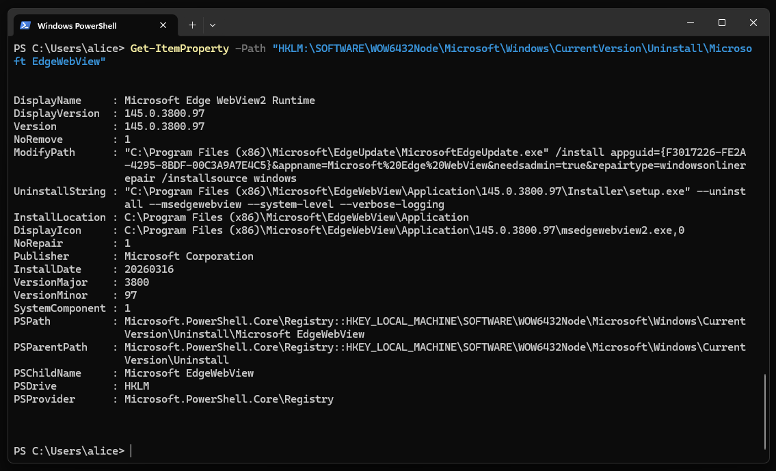Close the Windows PowerShell tab
The image size is (776, 471).
[163, 25]
